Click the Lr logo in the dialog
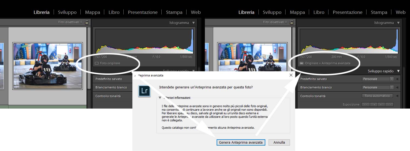 (x=144, y=91)
